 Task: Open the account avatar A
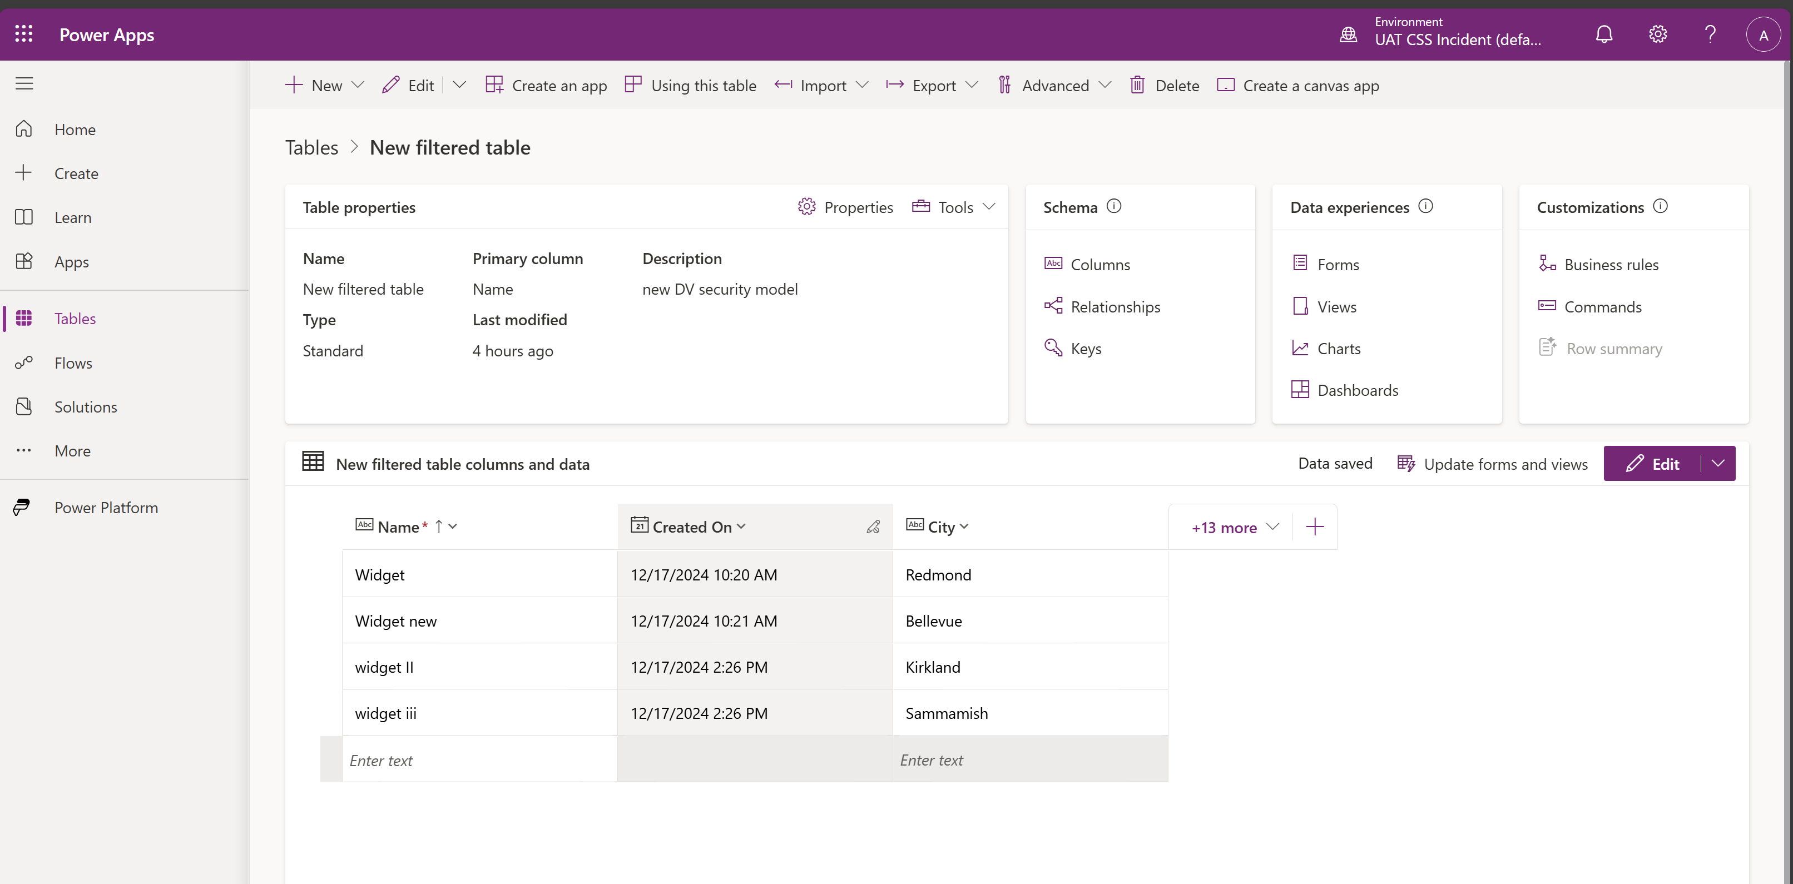pos(1763,35)
